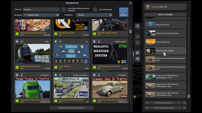This screenshot has height=113, width=202.
Task: Select Return Old Icons in active mods
Action: [165, 25]
